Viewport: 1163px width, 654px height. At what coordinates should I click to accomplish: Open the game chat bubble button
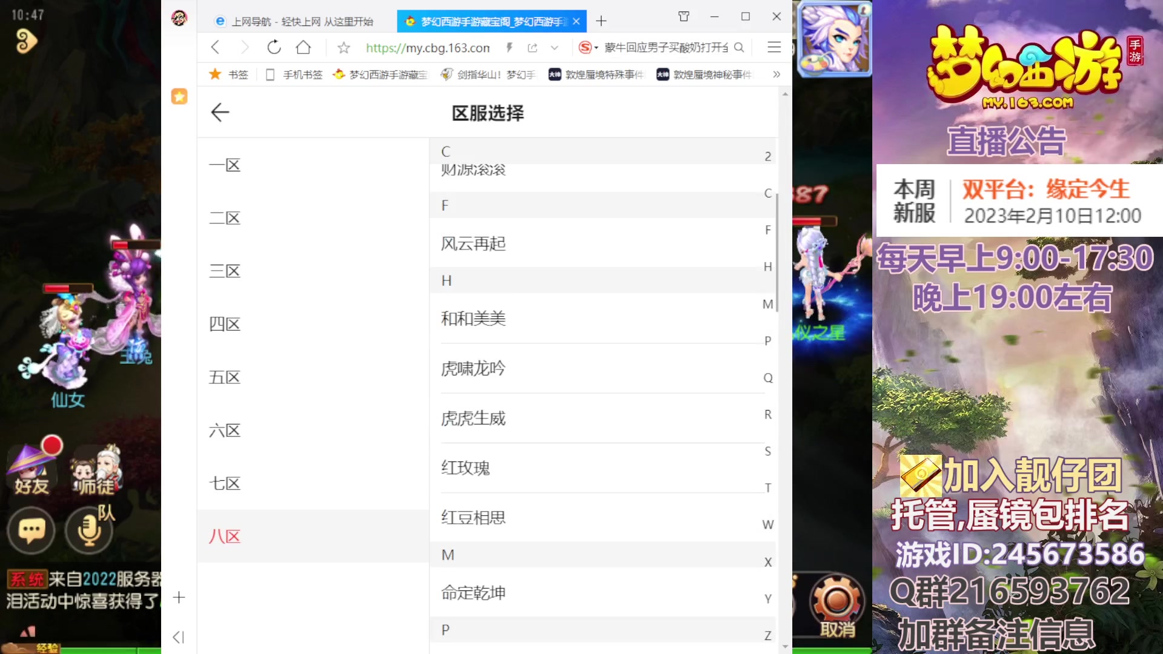(x=31, y=530)
